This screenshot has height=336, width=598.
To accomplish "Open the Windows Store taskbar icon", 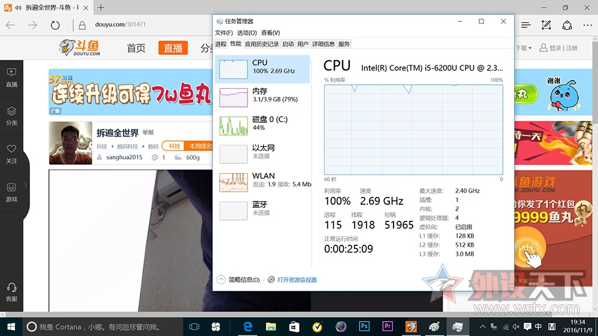I will point(294,326).
